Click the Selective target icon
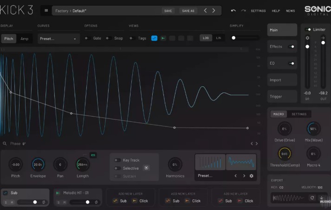The image size is (331, 210). click(146, 168)
